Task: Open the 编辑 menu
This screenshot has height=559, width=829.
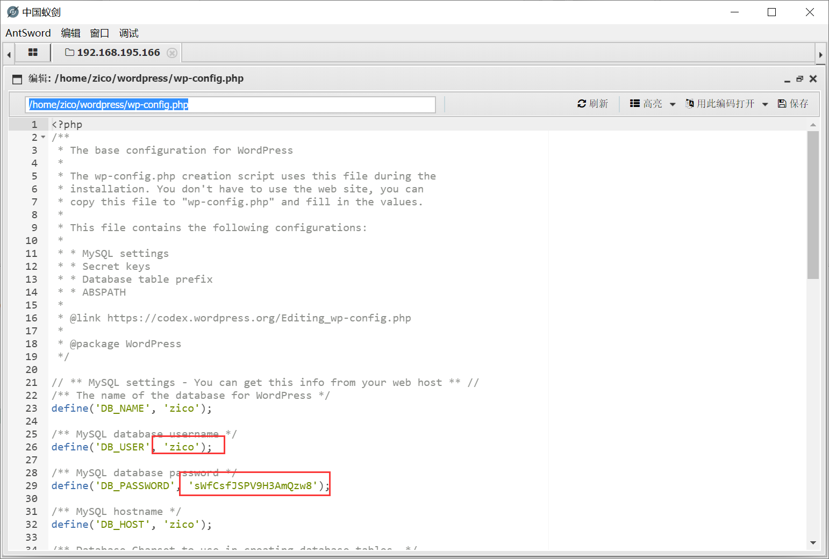Action: [70, 33]
